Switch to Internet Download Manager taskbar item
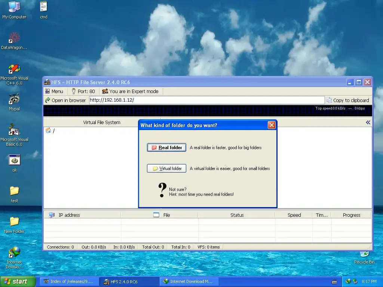The width and height of the screenshot is (383, 287). 189,281
